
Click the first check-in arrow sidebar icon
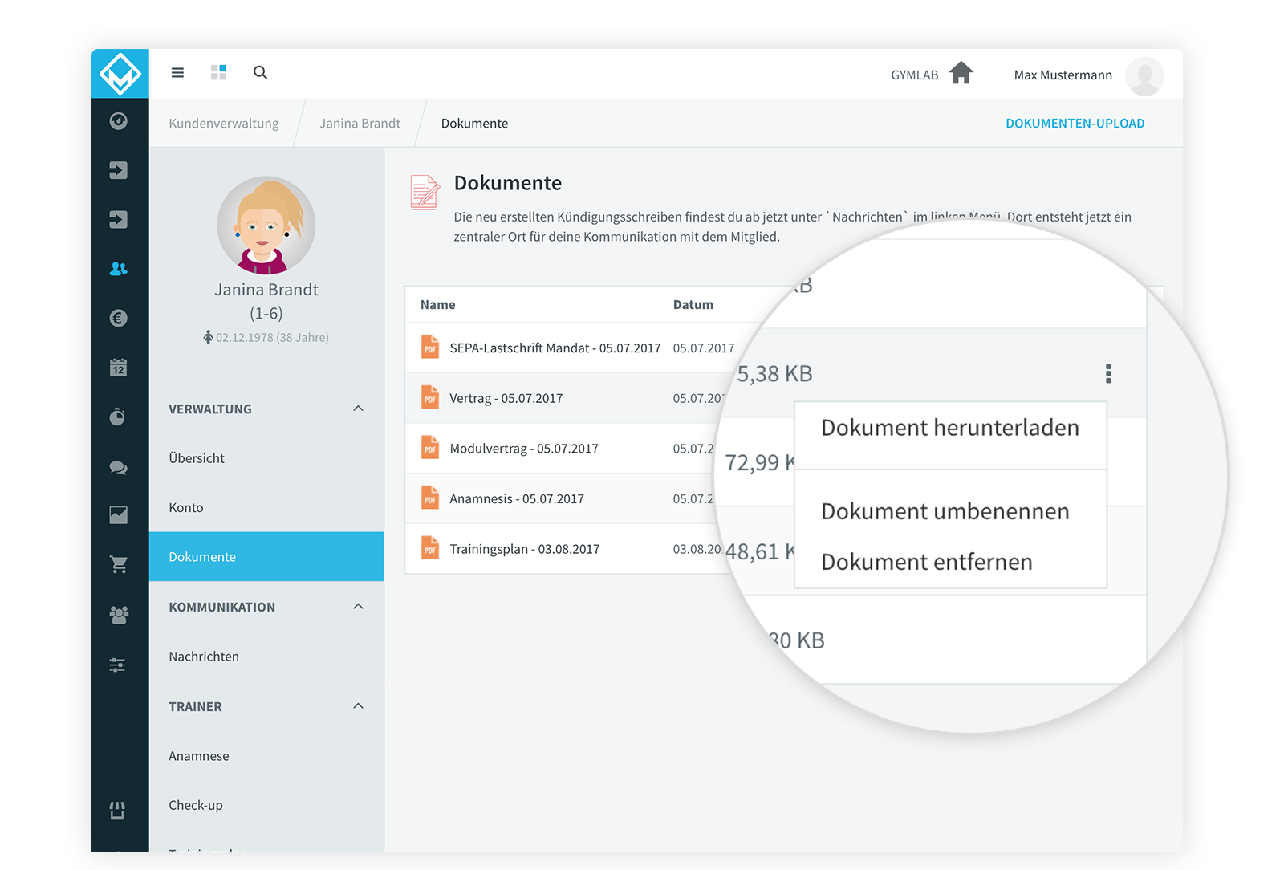(119, 170)
